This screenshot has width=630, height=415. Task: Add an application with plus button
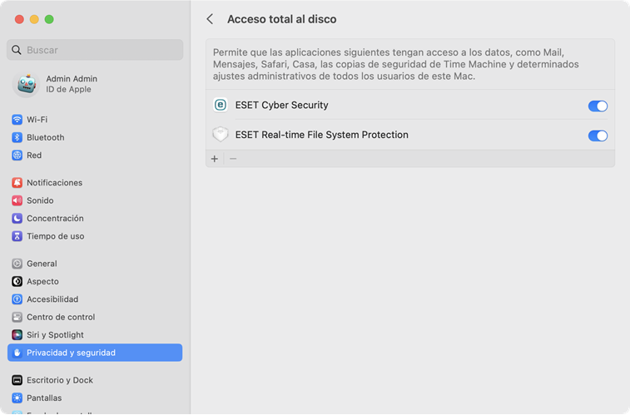point(215,159)
